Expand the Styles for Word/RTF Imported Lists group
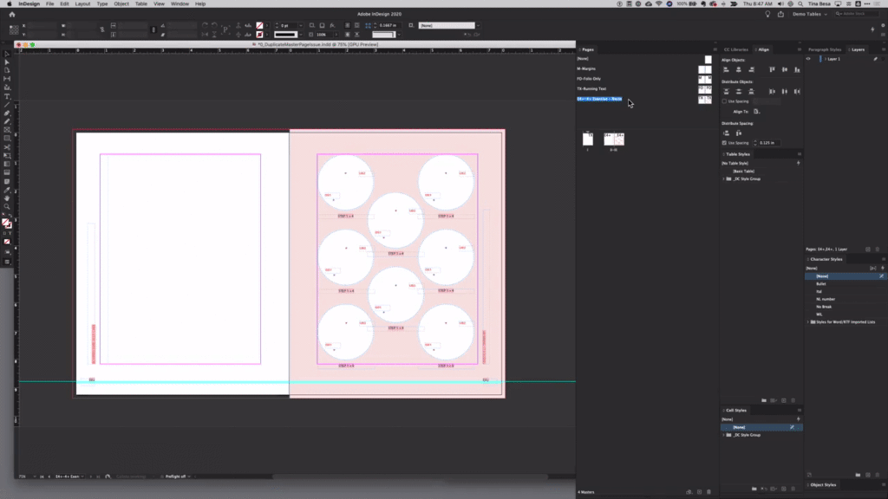 pos(806,321)
